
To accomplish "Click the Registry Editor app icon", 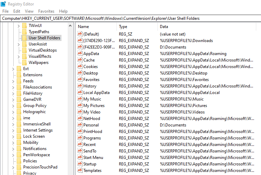I will [3, 4].
